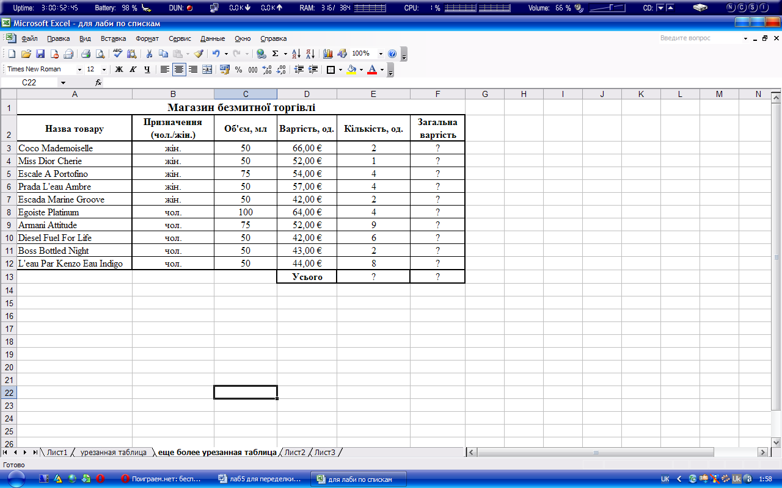782x488 pixels.
Task: Click the AutoSum sigma icon
Action: pyautogui.click(x=275, y=54)
